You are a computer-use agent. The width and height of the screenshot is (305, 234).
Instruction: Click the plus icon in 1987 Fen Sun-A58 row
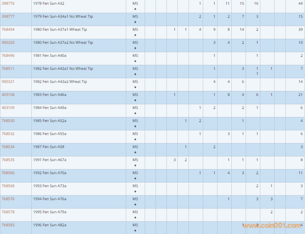tap(135, 152)
